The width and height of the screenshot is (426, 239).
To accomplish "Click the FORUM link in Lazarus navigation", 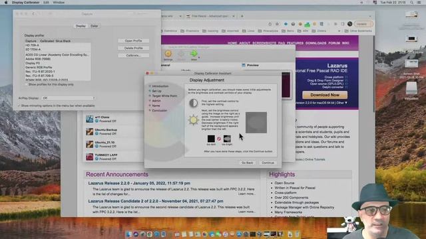I will point(334,43).
